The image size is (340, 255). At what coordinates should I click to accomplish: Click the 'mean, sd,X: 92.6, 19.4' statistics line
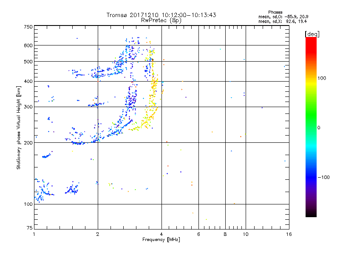[x=283, y=22]
